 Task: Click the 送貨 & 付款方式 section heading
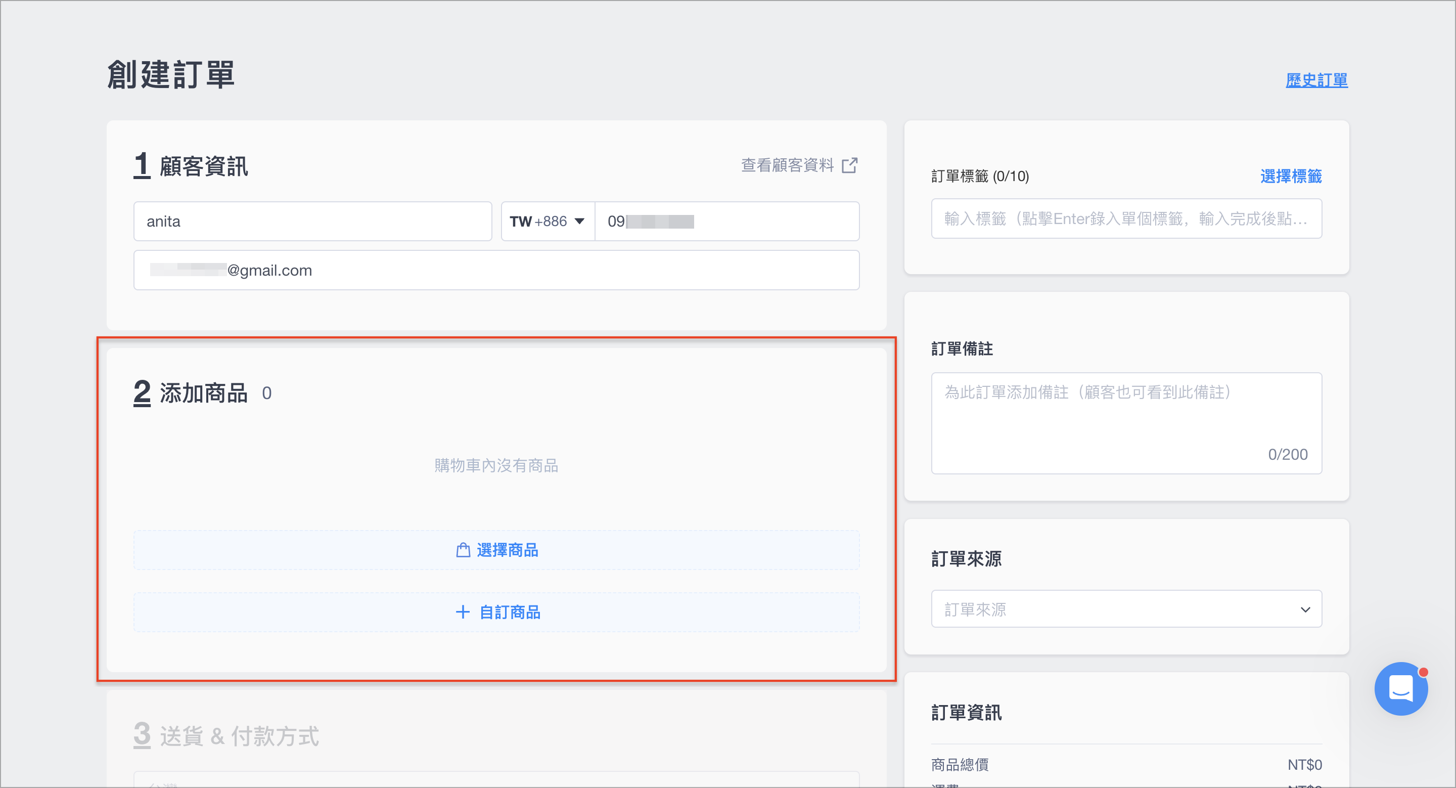[x=239, y=736]
